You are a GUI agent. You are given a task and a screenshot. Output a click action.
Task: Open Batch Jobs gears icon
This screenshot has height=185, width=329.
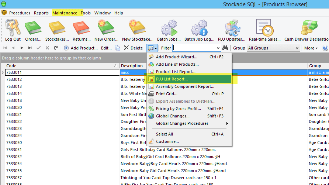pos(169,28)
